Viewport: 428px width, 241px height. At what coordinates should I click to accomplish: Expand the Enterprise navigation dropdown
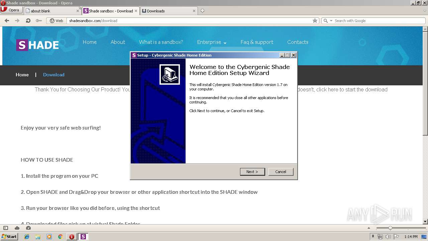(212, 42)
